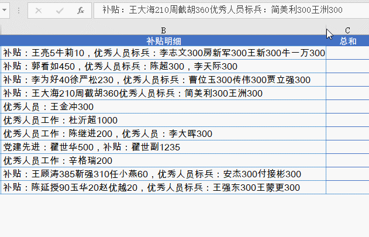This screenshot has width=369, height=237.
Task: Select cell 优秀人员工作：辛格瑞200
Action: pos(163,160)
